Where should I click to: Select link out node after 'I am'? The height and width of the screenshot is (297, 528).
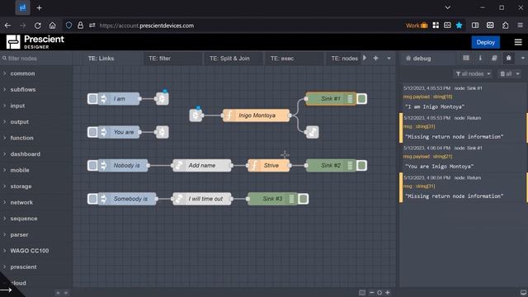(x=163, y=99)
